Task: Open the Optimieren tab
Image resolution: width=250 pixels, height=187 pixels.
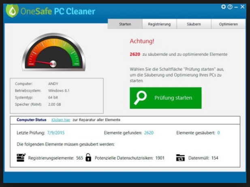Action: pos(228,24)
